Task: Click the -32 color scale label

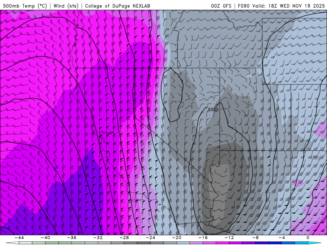Action: click(x=98, y=238)
